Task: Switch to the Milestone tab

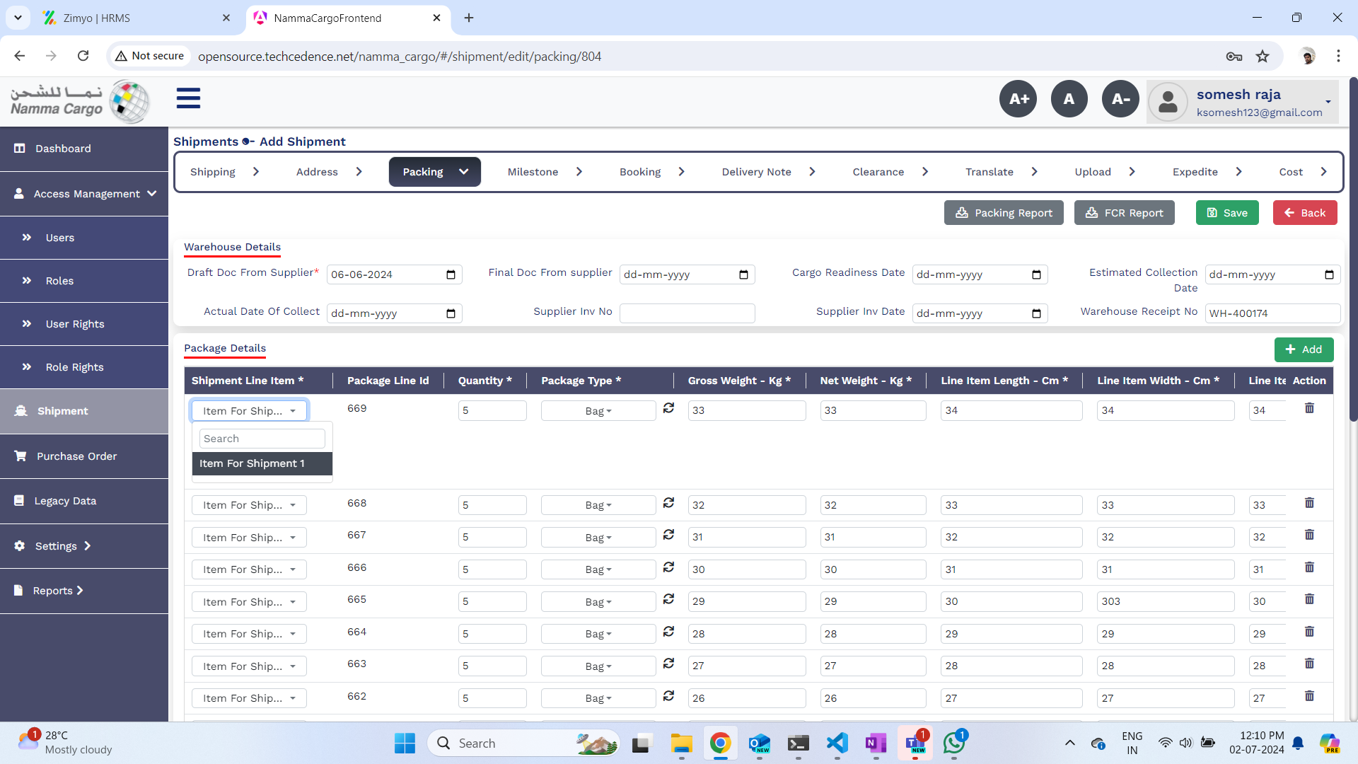Action: click(533, 172)
